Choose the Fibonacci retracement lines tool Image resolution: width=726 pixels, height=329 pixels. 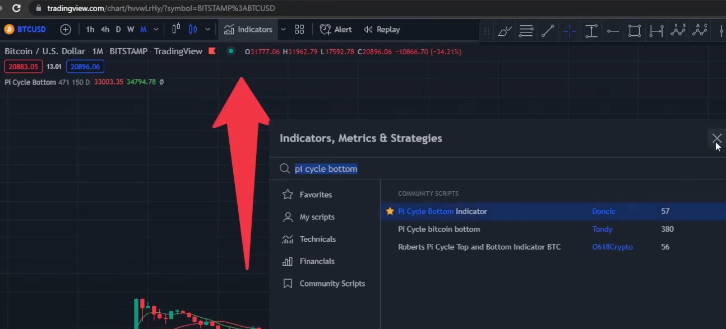coord(526,31)
